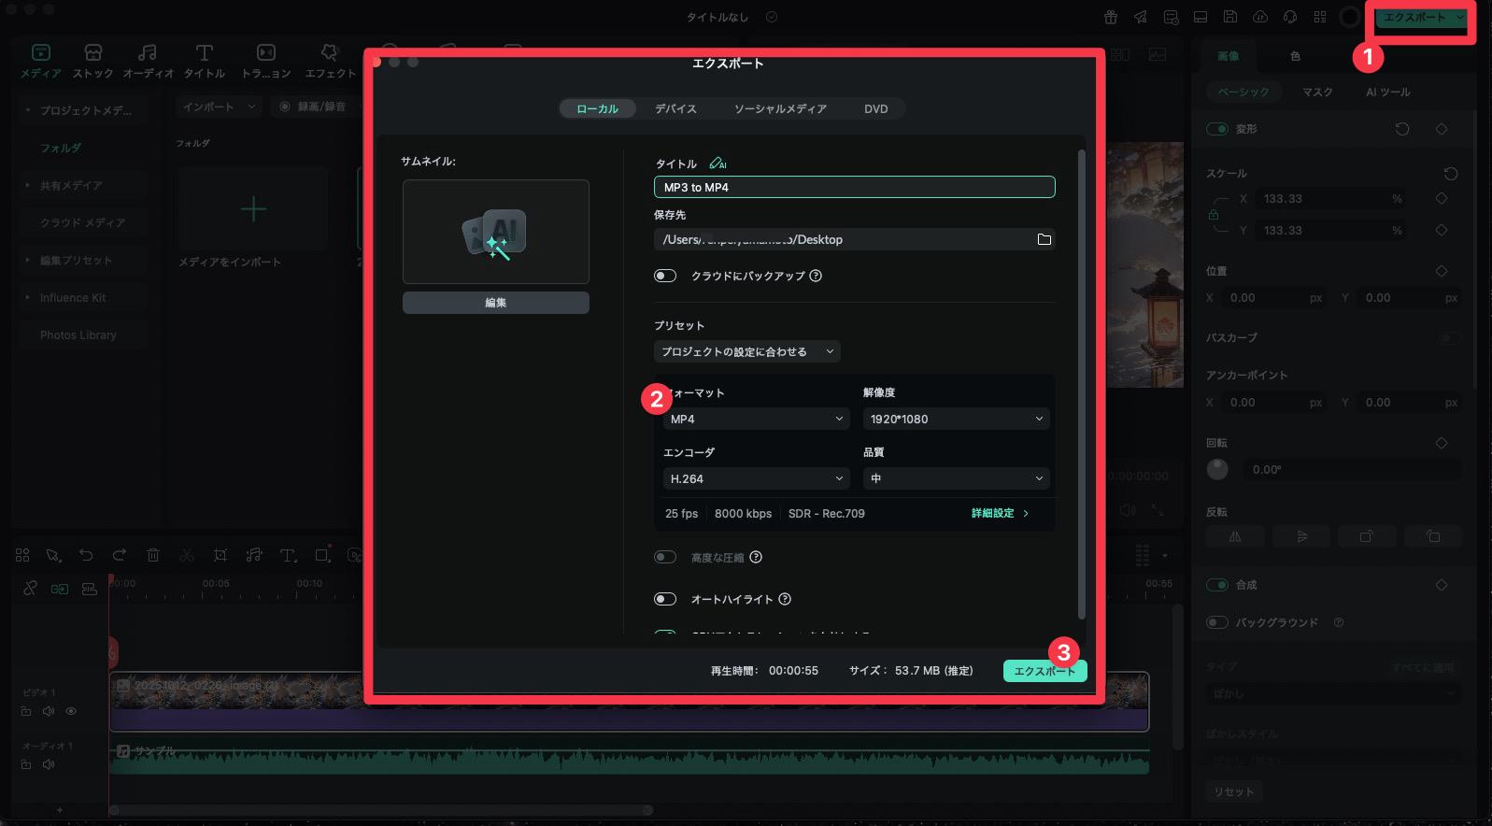Mute the ビデオ 1 track speaker

coord(49,711)
